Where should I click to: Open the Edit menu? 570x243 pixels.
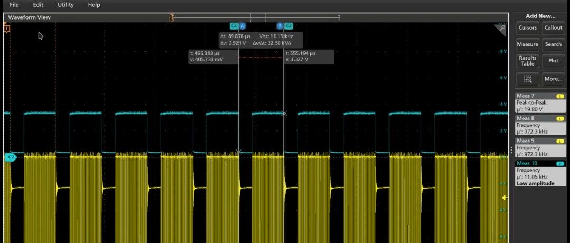[38, 5]
